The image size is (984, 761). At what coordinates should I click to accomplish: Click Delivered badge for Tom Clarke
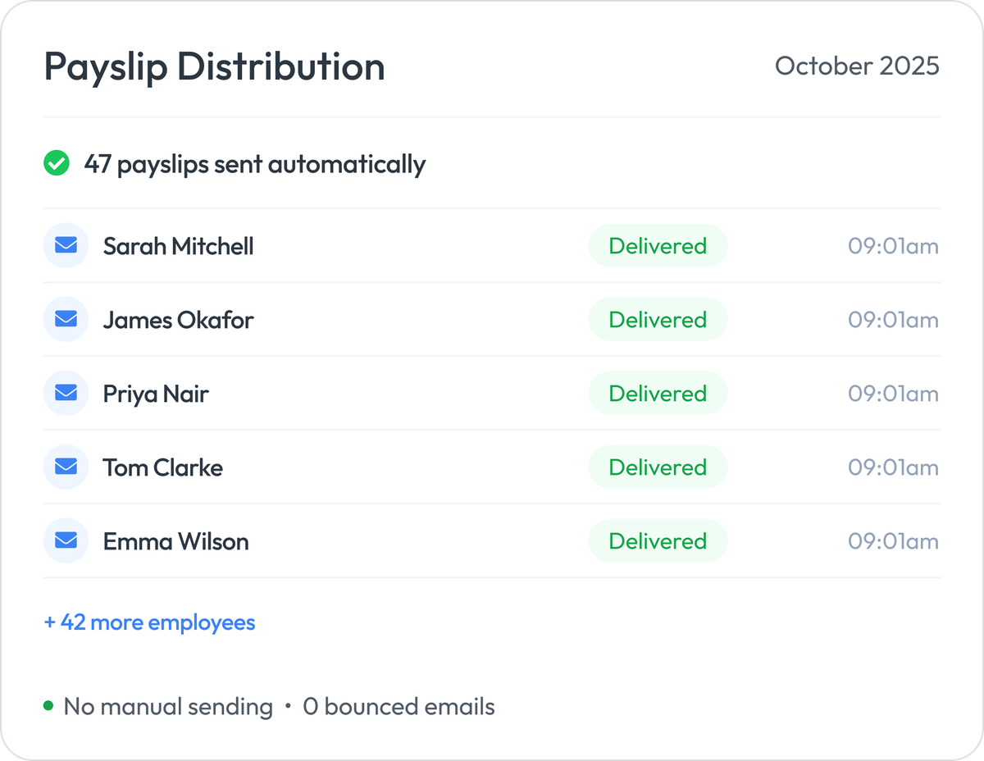pyautogui.click(x=658, y=467)
